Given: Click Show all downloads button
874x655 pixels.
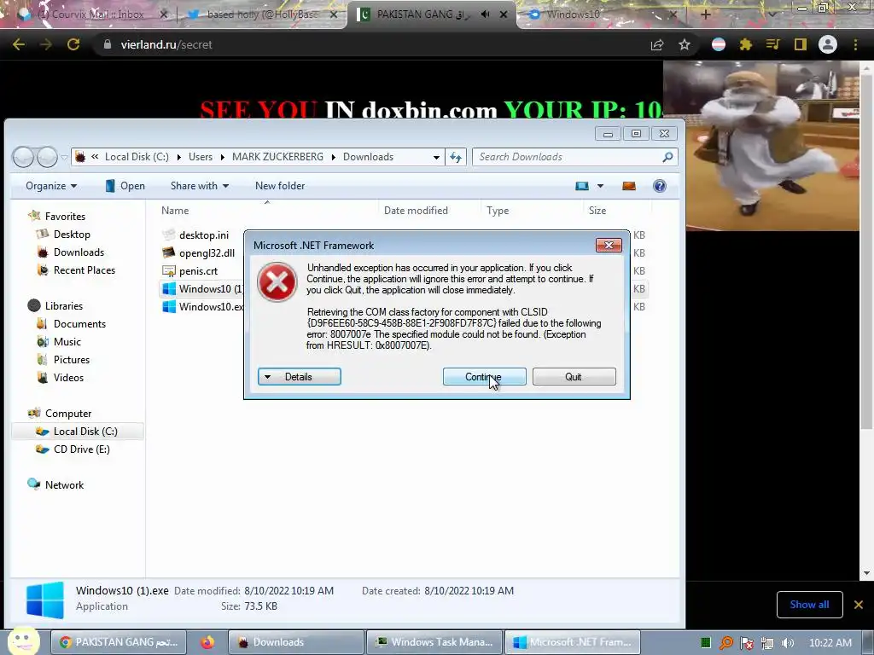Looking at the screenshot, I should tap(809, 605).
